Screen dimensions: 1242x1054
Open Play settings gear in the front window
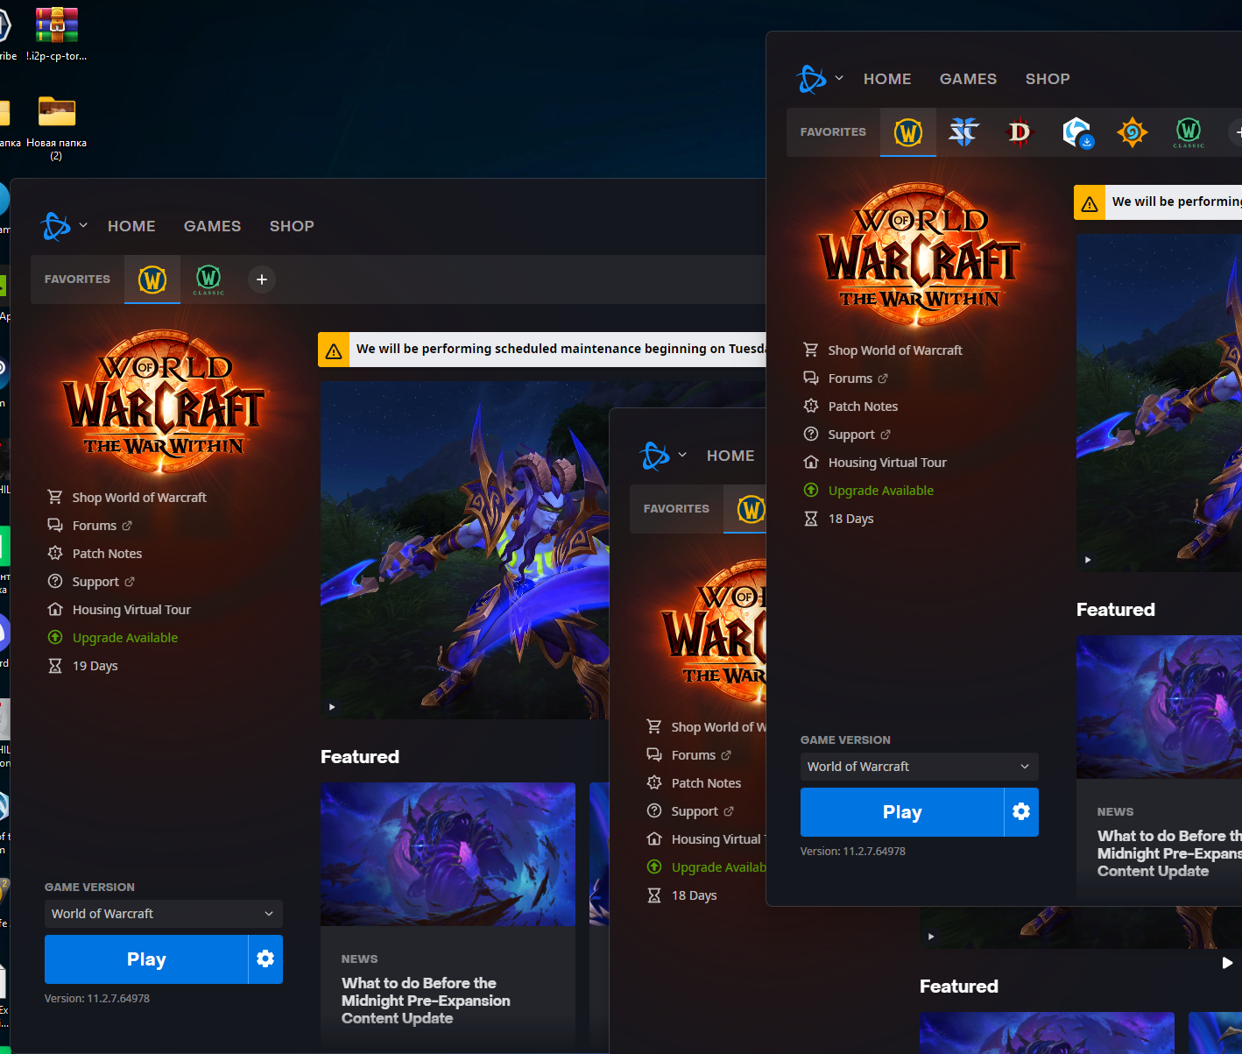click(1021, 812)
